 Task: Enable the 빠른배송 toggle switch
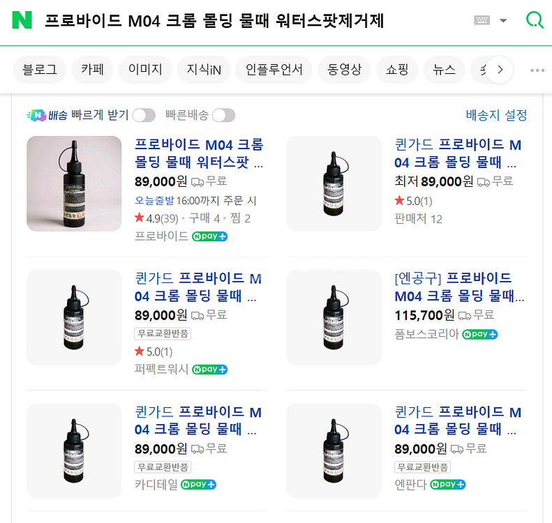[x=224, y=115]
